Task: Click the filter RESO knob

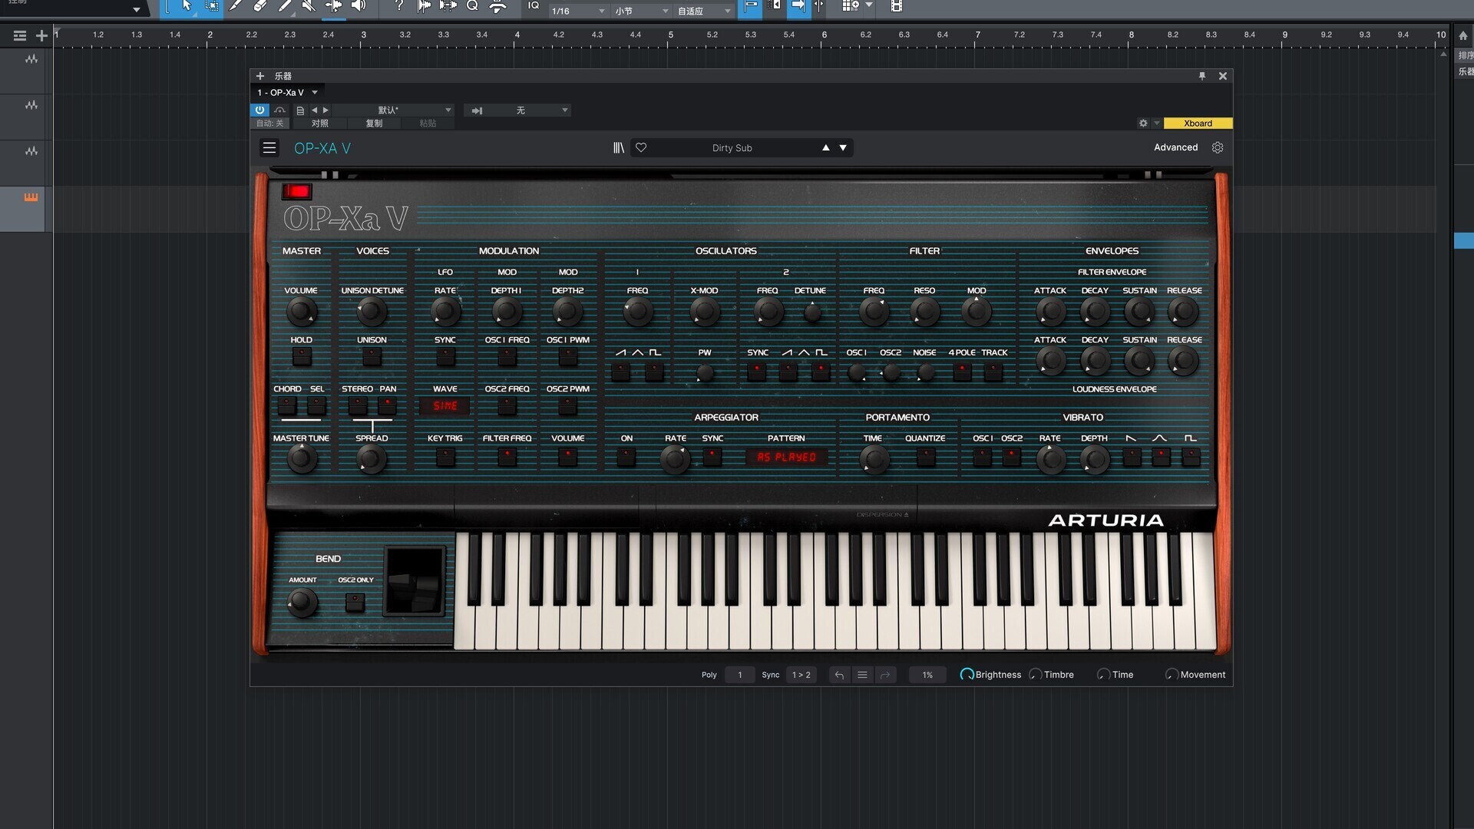Action: [924, 312]
